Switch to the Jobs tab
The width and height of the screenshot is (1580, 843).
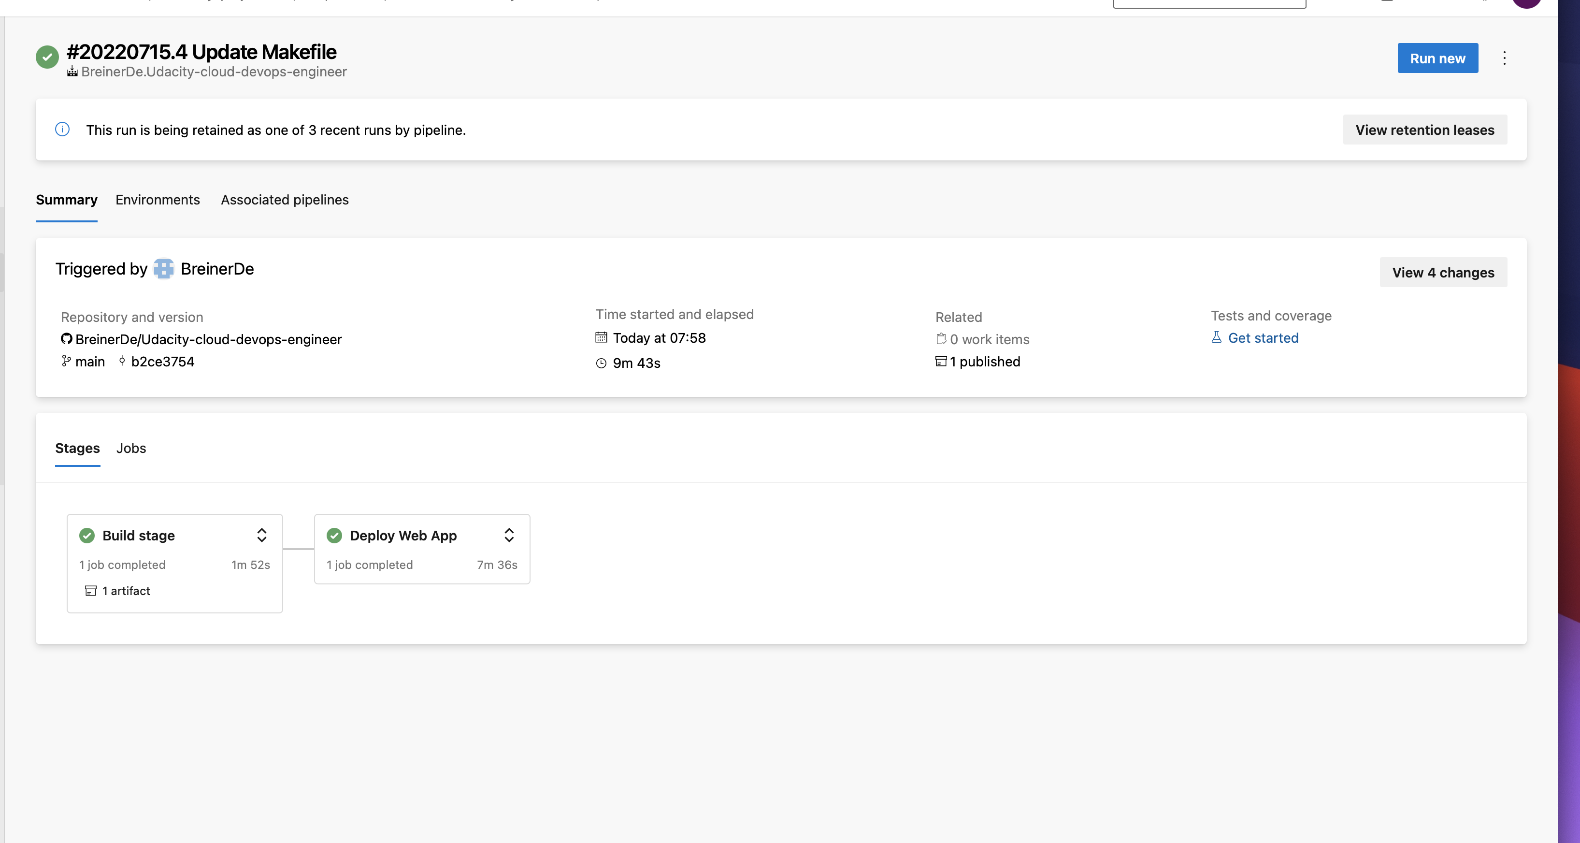coord(131,448)
